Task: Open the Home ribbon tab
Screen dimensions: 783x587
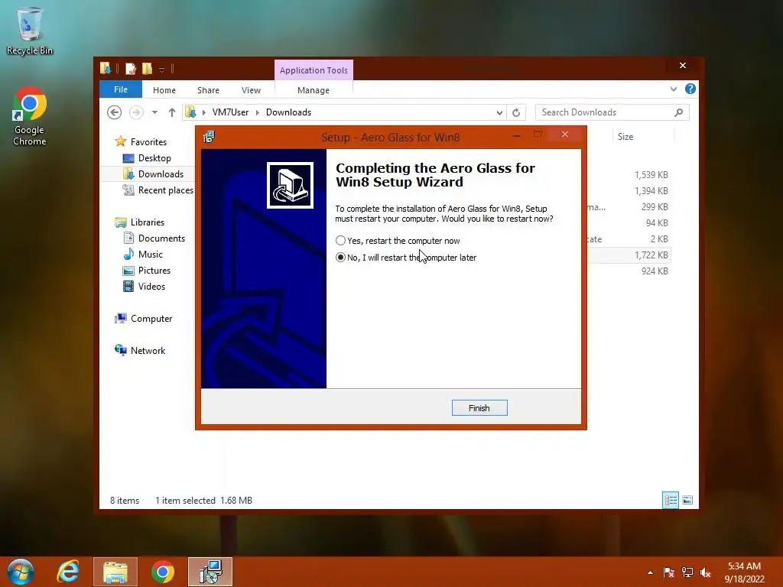Action: tap(164, 90)
